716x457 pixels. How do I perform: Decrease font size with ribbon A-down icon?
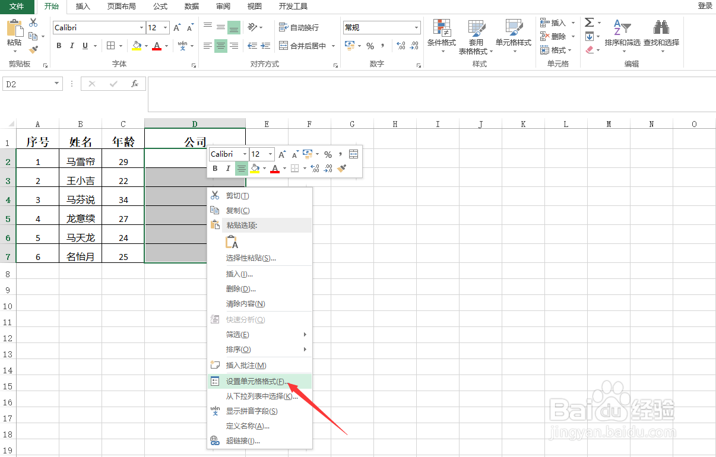pos(190,28)
